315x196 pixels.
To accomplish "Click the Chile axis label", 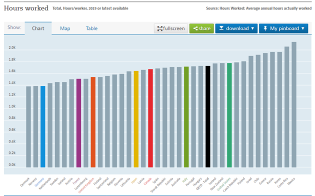I will (256, 180).
